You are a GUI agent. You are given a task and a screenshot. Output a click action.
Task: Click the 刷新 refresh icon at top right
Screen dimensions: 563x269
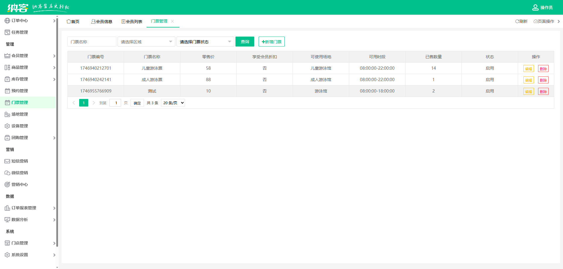coord(517,21)
